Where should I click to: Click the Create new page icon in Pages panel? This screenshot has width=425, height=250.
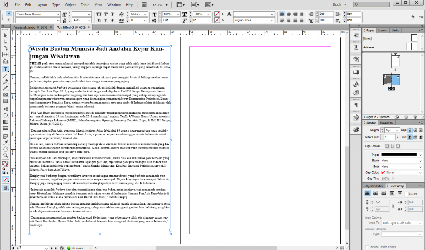[x=406, y=117]
